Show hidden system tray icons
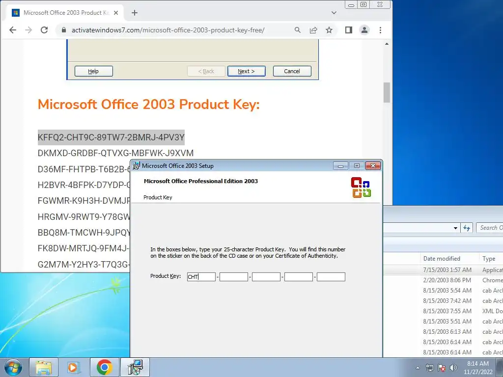This screenshot has height=377, width=503. coord(418,368)
